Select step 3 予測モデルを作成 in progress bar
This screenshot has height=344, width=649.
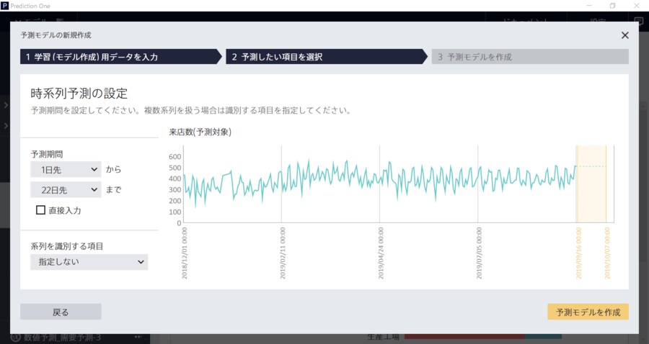point(530,57)
